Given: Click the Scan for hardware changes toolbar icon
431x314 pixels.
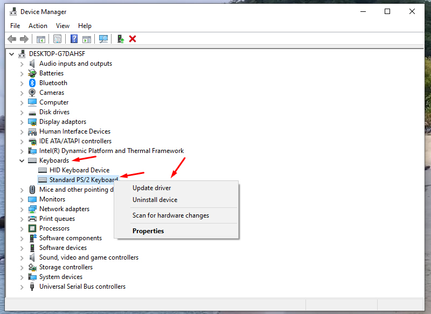Looking at the screenshot, I should [x=103, y=39].
